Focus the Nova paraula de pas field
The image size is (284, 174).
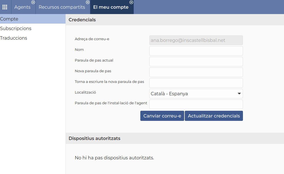[196, 72]
